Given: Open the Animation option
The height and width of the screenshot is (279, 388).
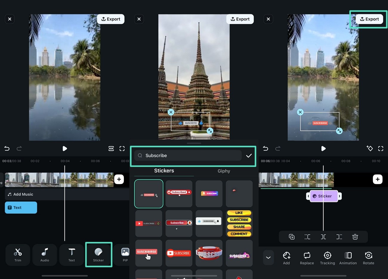Looking at the screenshot, I should (348, 258).
